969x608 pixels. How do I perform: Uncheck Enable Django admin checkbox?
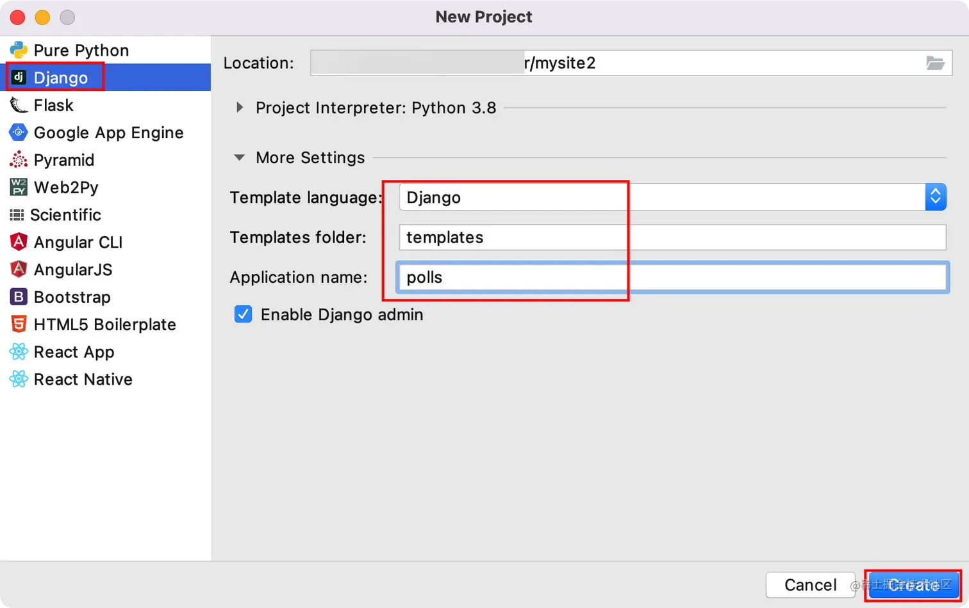[x=243, y=314]
